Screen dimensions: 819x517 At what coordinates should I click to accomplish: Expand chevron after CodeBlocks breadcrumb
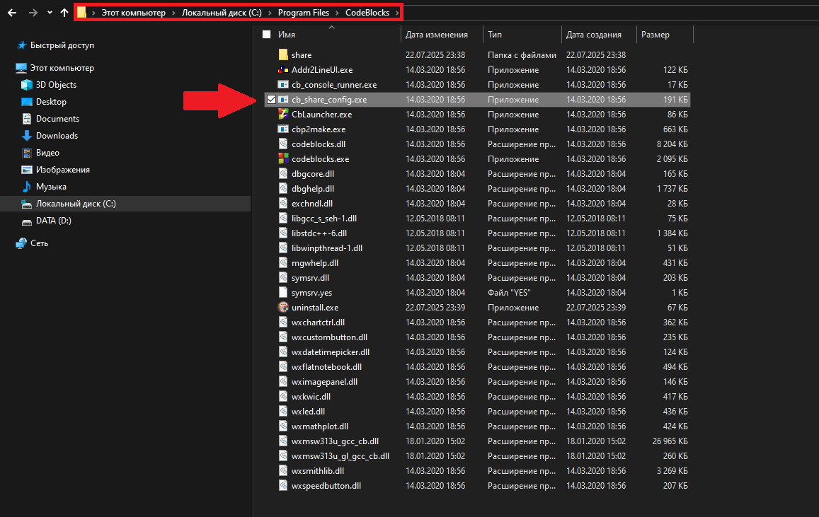(397, 13)
